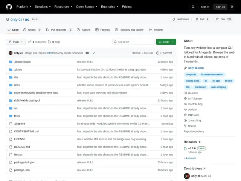The image size is (241, 181).
Task: View the 5 Tags list
Action: pos(54,42)
